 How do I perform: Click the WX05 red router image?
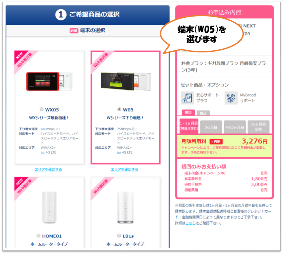coord(49,81)
